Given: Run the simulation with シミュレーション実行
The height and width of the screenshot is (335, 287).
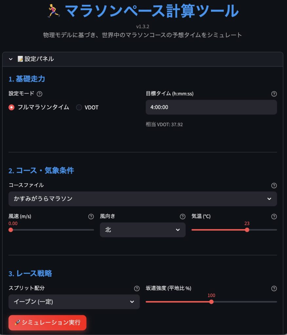Looking at the screenshot, I should pos(47,323).
